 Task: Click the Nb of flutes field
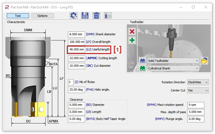click(x=71, y=82)
